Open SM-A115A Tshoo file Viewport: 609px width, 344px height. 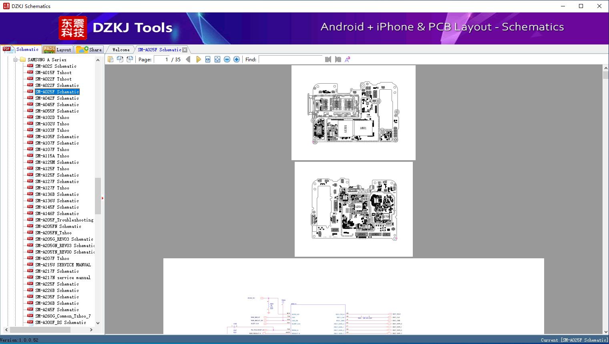52,156
